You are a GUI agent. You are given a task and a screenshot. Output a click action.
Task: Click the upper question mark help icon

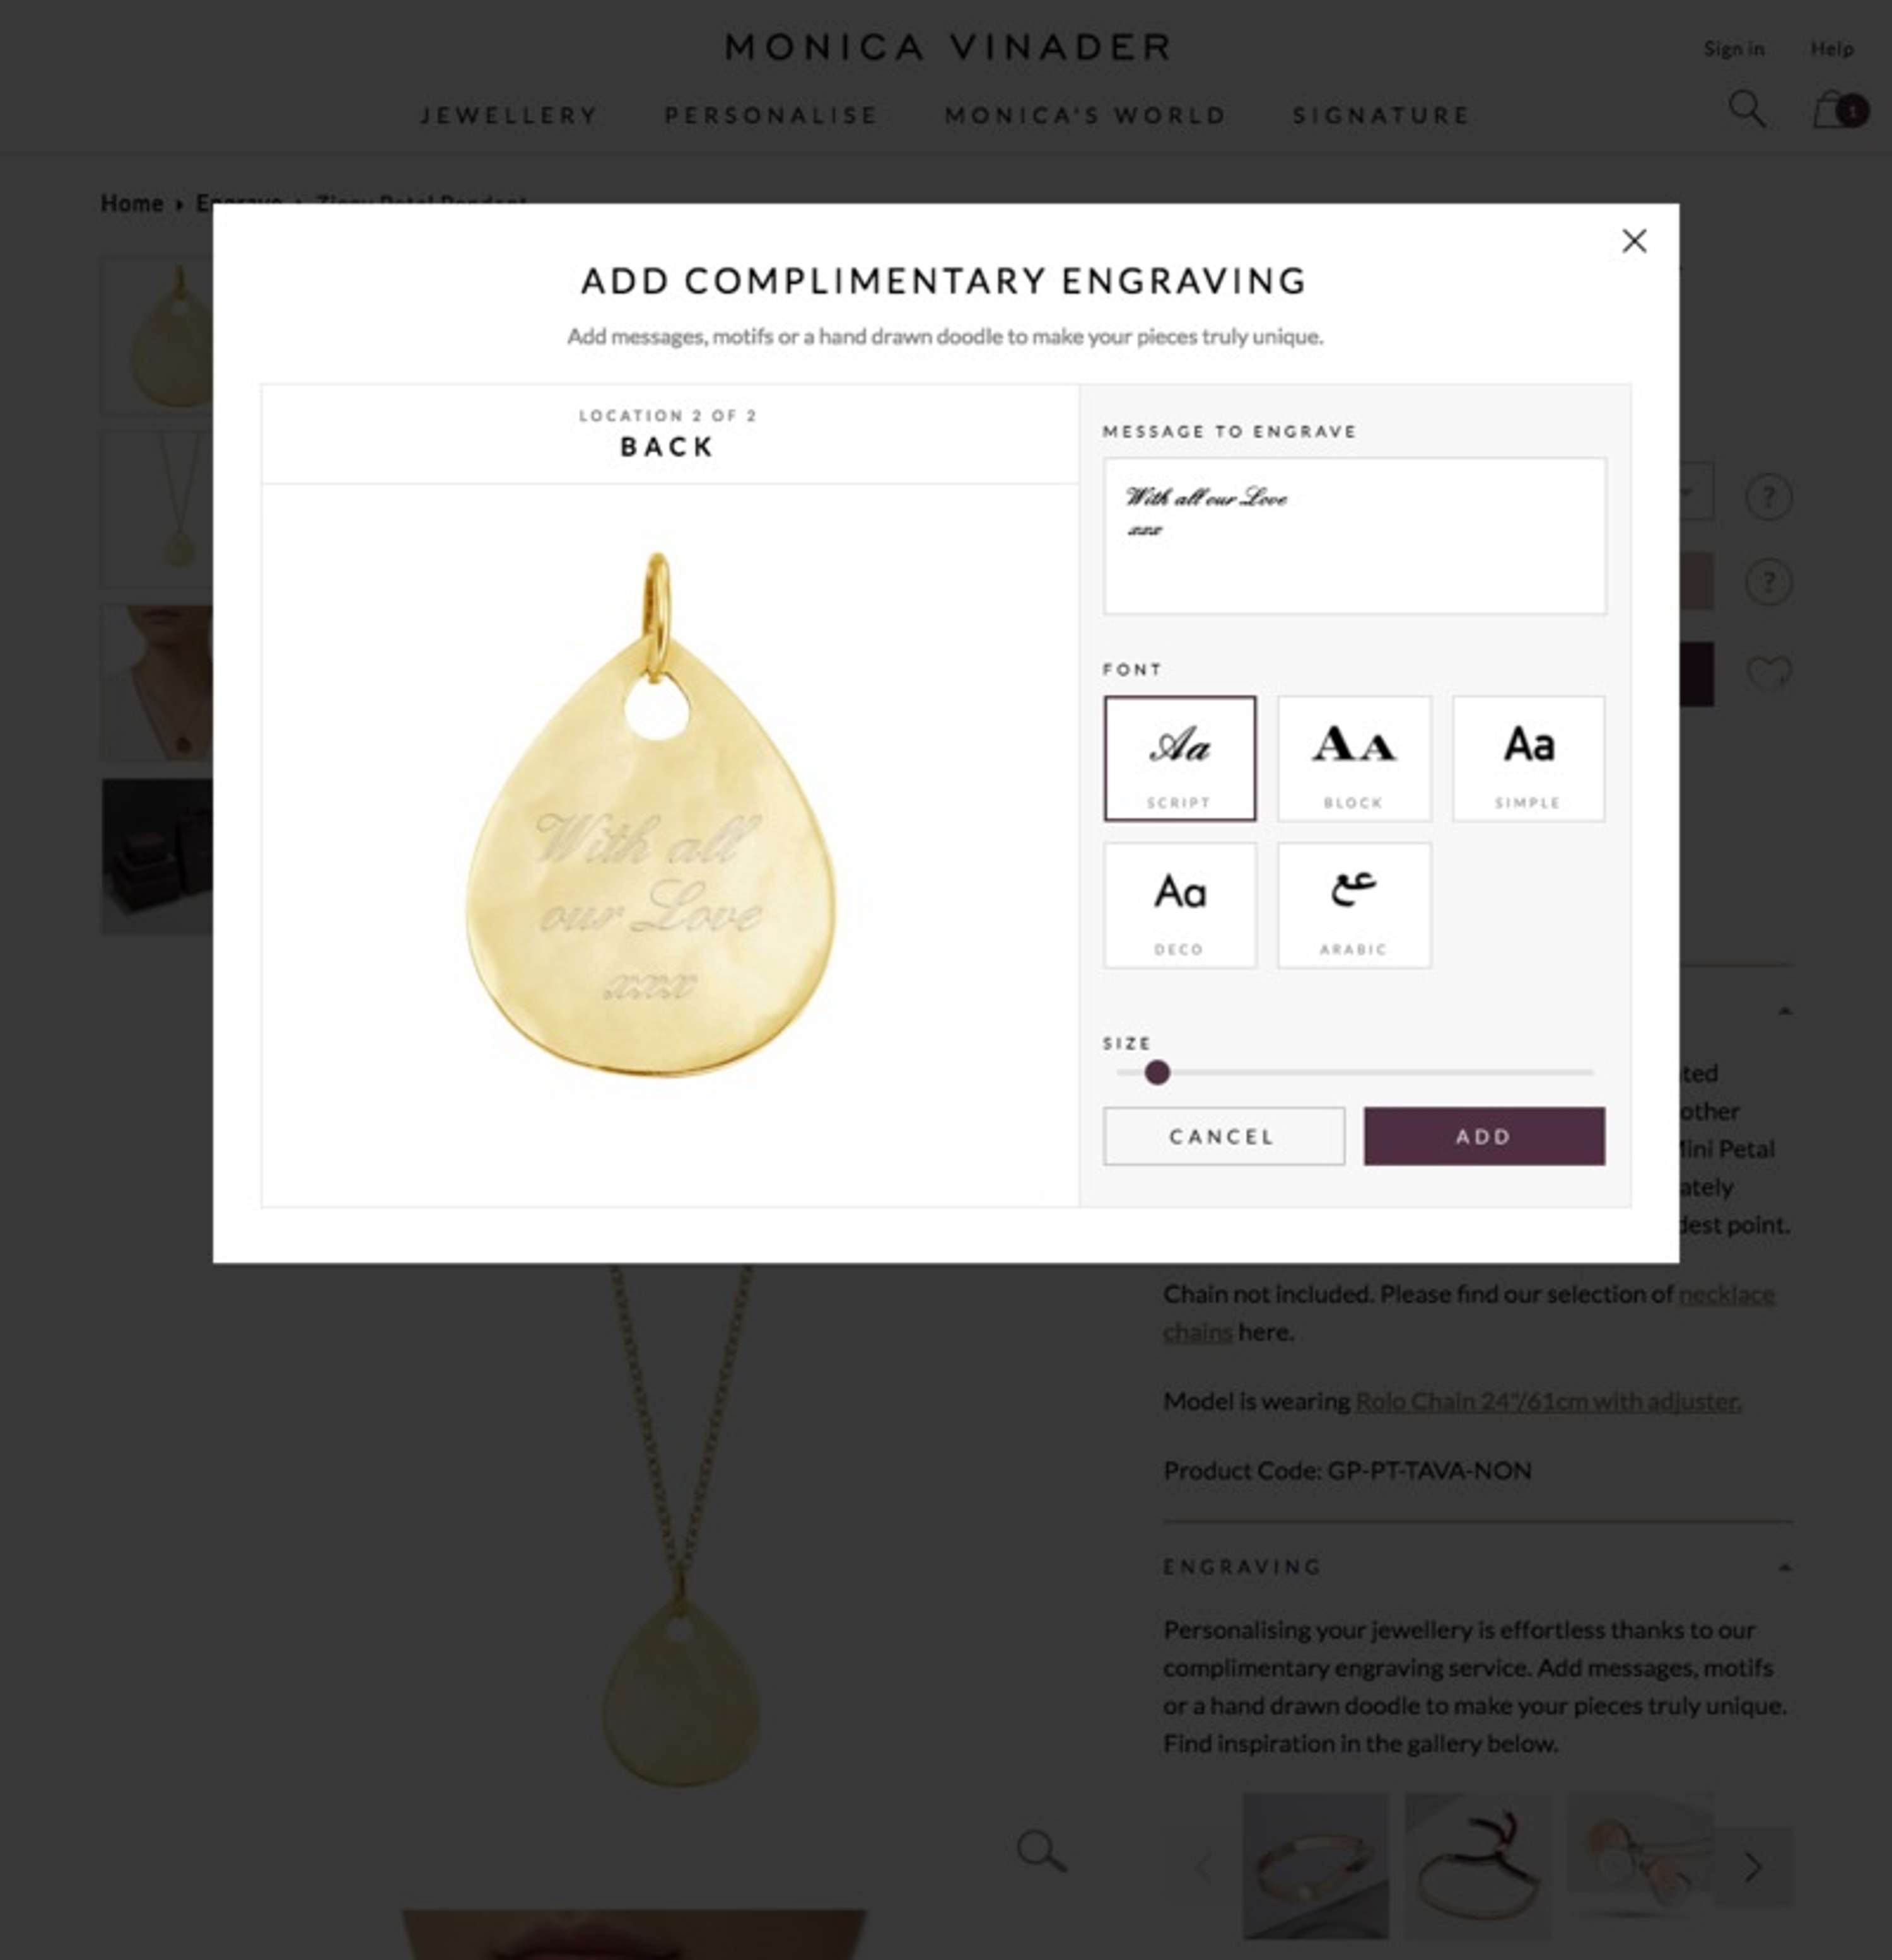coord(1768,497)
